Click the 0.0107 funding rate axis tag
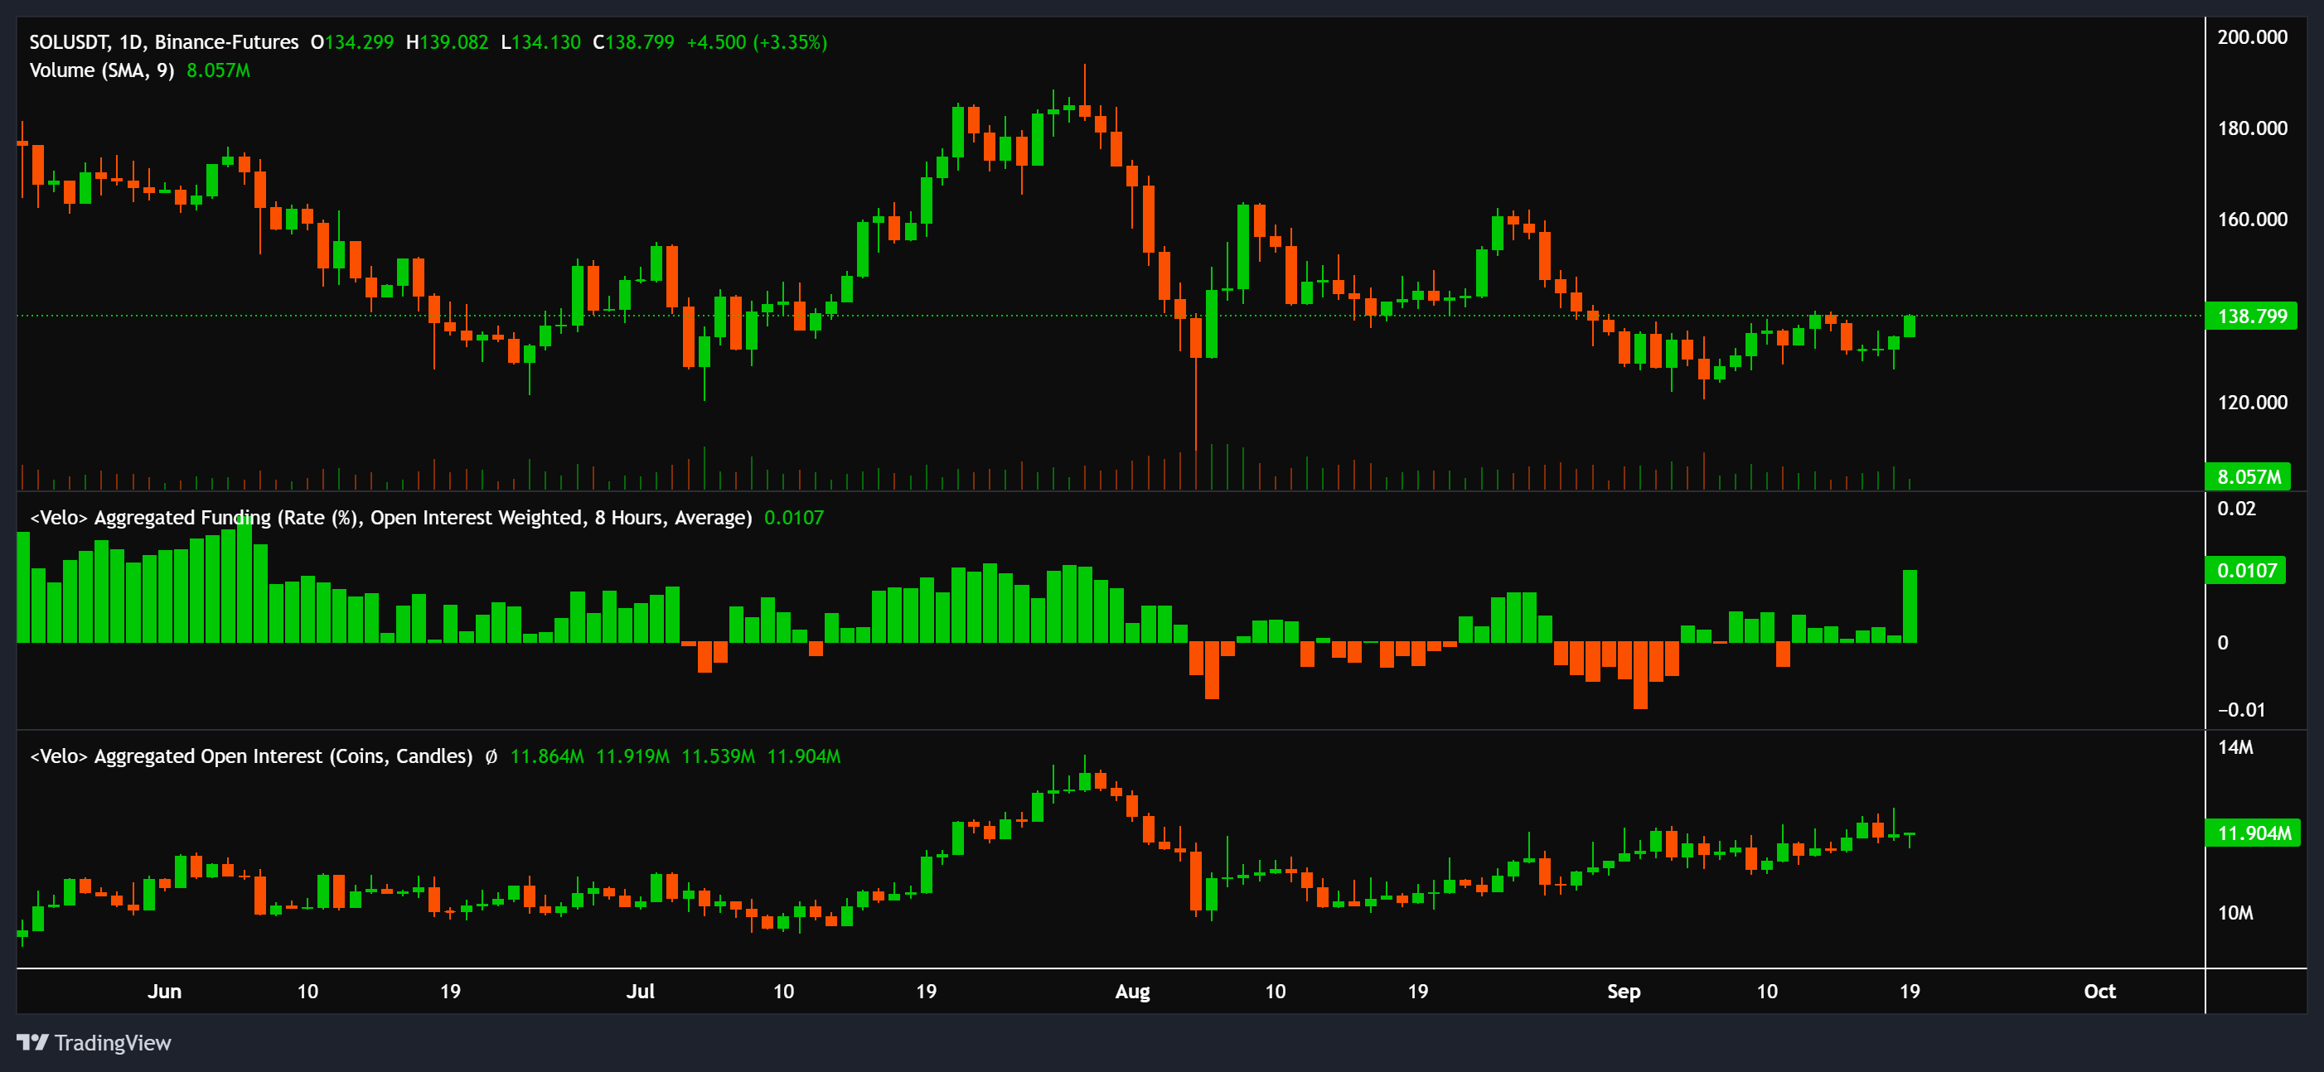Image resolution: width=2324 pixels, height=1072 pixels. [2245, 571]
